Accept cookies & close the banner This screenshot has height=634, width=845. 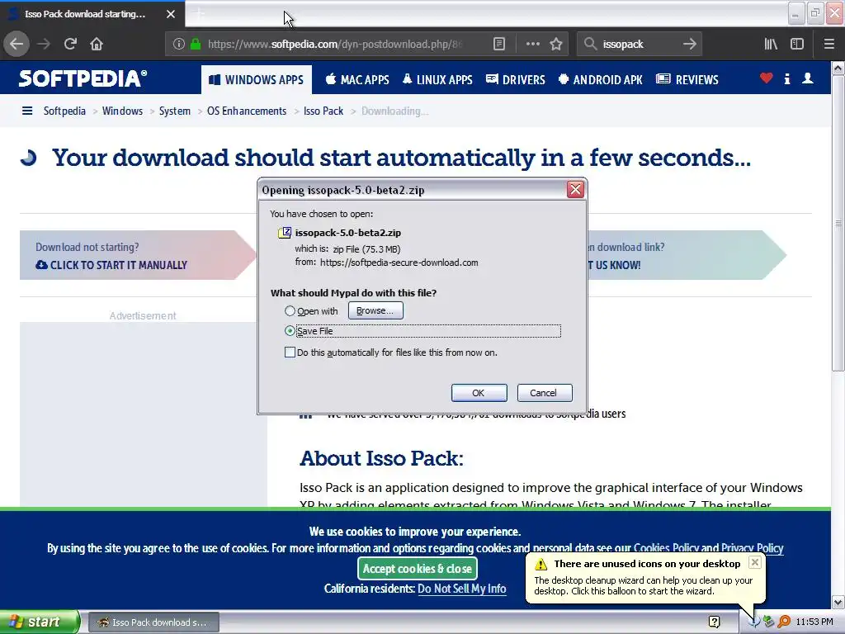(417, 569)
